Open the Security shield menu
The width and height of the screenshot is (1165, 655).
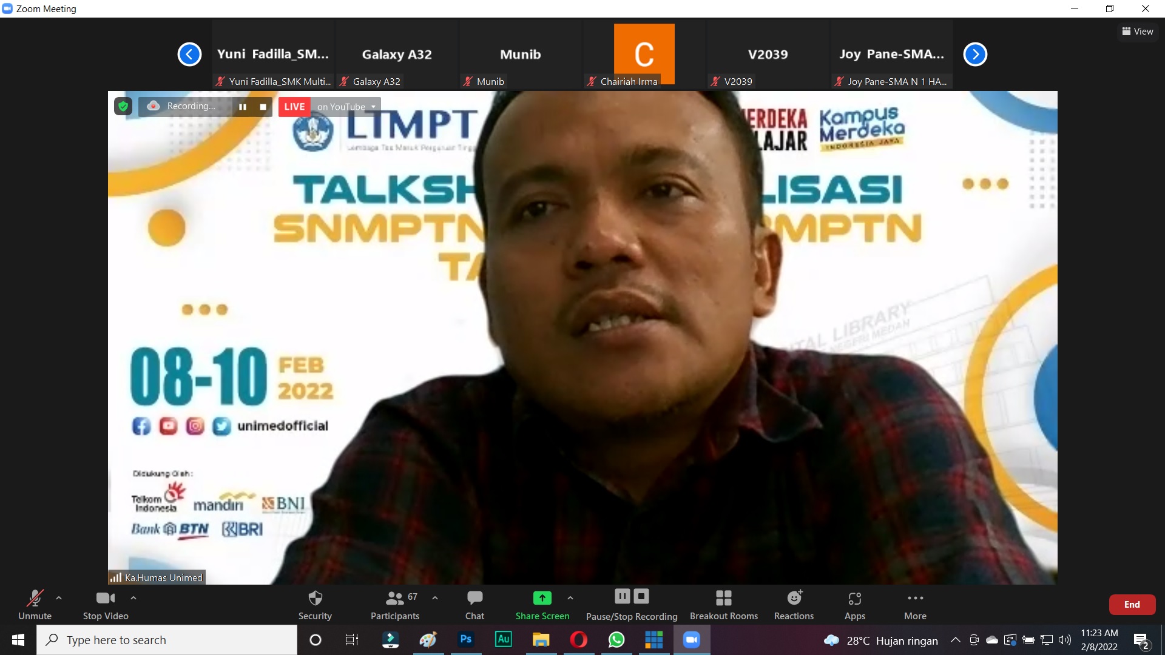coord(315,605)
